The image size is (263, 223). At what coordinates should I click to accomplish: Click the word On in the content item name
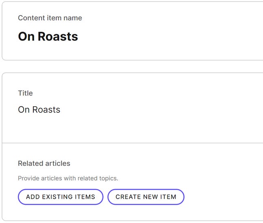click(x=26, y=36)
